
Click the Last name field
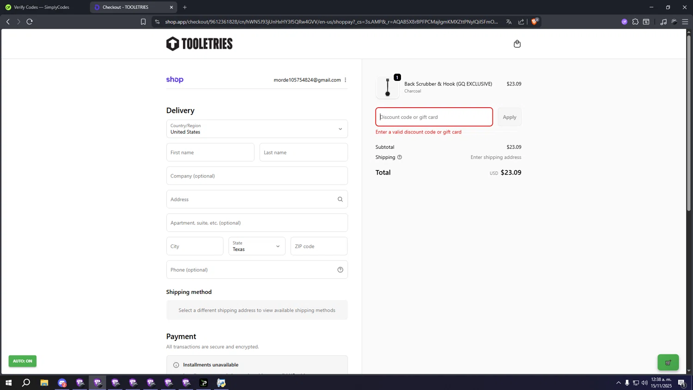pos(304,152)
